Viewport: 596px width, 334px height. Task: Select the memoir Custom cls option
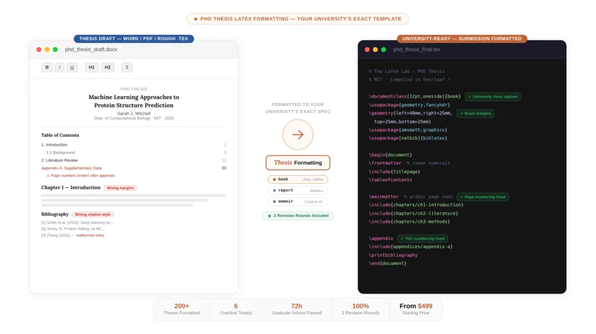click(298, 201)
